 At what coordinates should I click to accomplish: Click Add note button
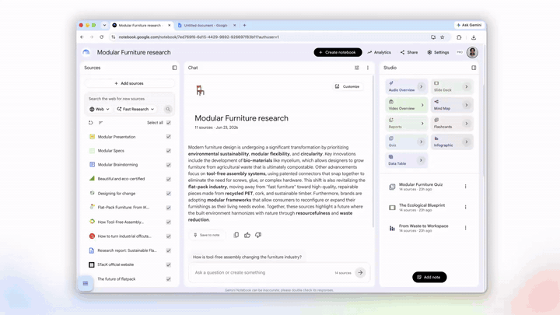coord(429,277)
